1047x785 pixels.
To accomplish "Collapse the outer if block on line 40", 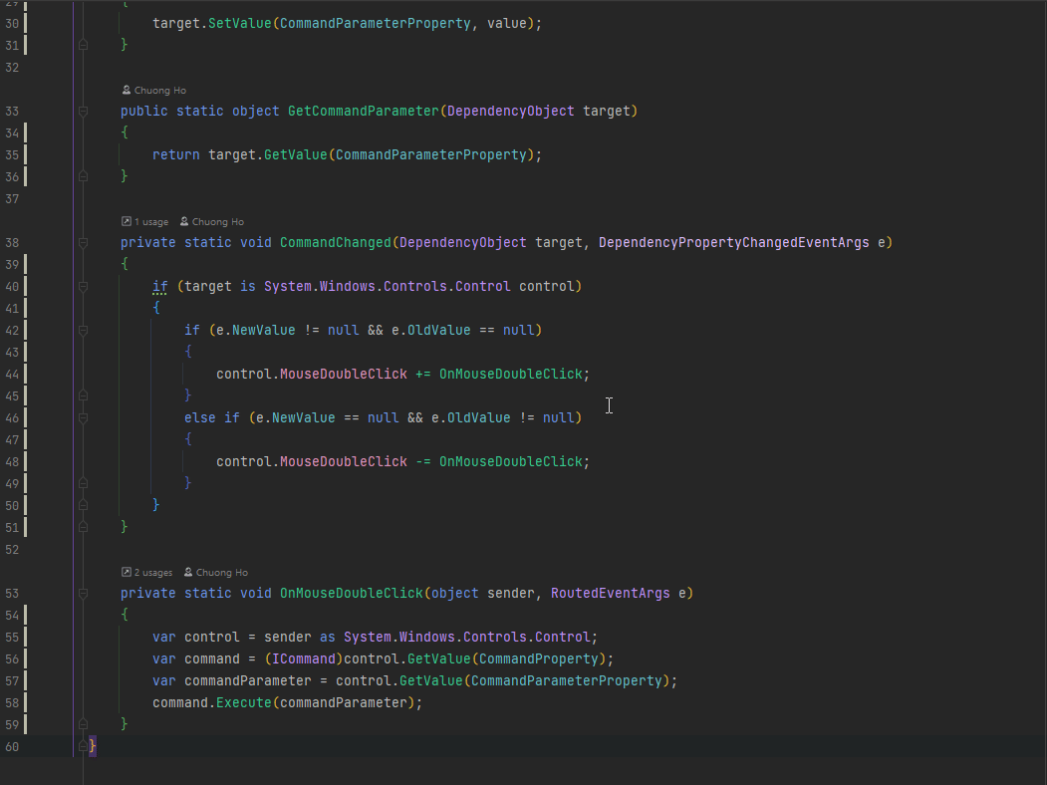I will pyautogui.click(x=84, y=287).
